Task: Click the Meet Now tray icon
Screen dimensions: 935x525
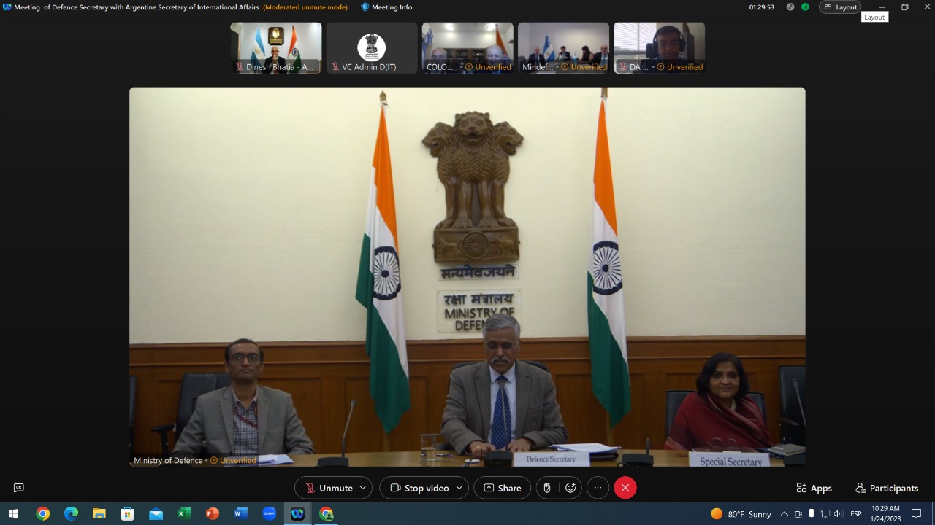Action: (x=798, y=514)
